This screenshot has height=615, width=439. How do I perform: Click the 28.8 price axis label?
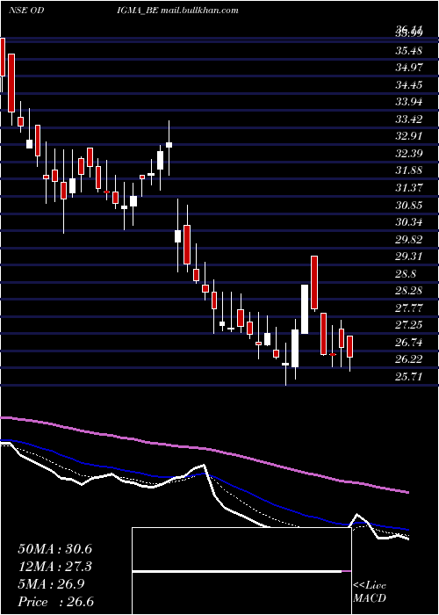click(406, 274)
